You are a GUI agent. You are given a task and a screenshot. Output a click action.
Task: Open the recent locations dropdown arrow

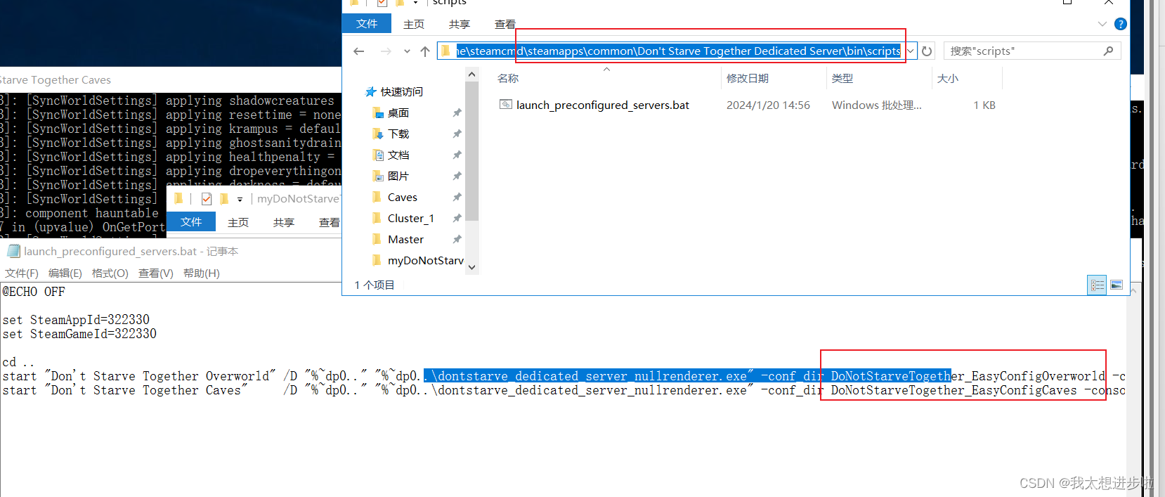pyautogui.click(x=407, y=51)
